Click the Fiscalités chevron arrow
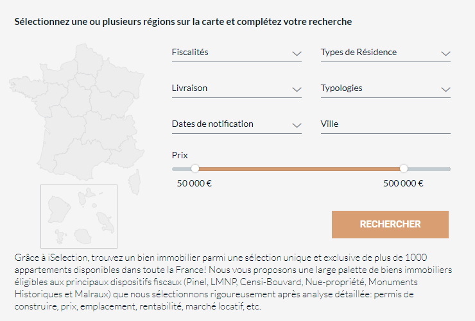Image resolution: width=475 pixels, height=321 pixels. (297, 54)
